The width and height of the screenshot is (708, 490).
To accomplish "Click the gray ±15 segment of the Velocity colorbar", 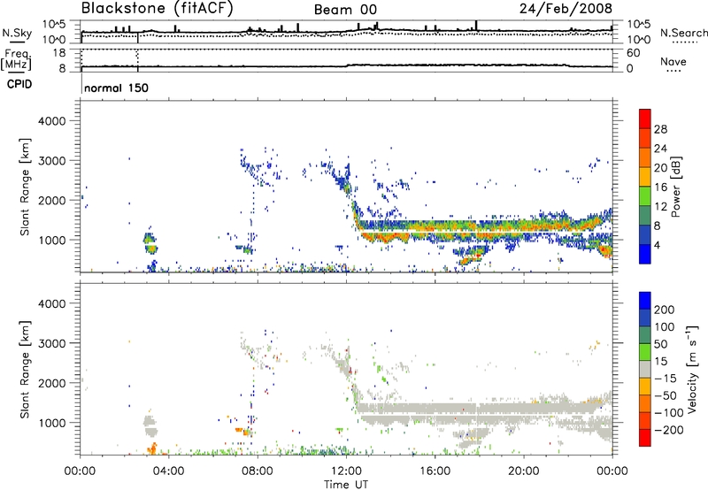I will pos(645,369).
